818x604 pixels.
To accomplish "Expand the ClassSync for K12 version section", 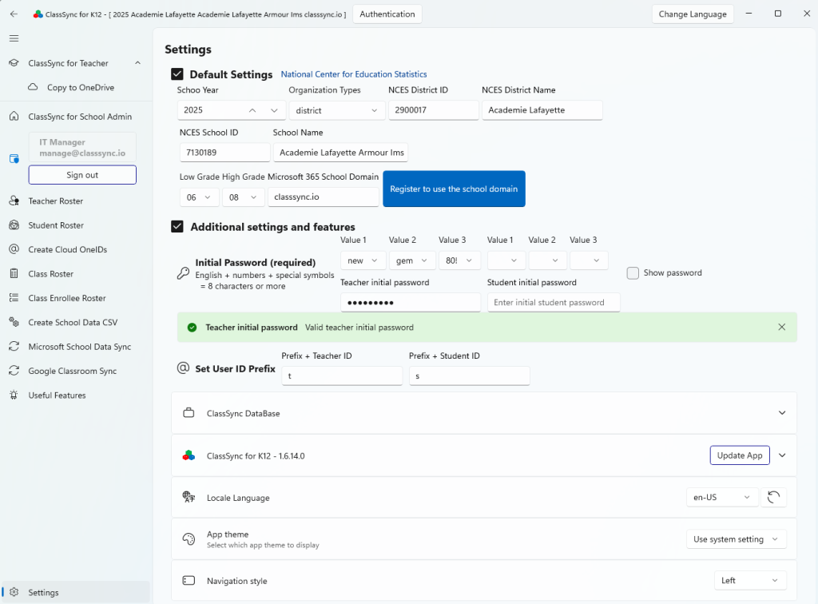I will (x=782, y=455).
